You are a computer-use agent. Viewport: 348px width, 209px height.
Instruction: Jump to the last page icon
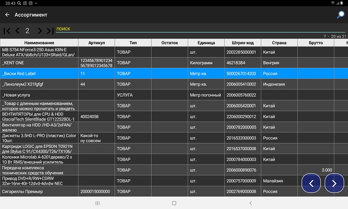50,31
